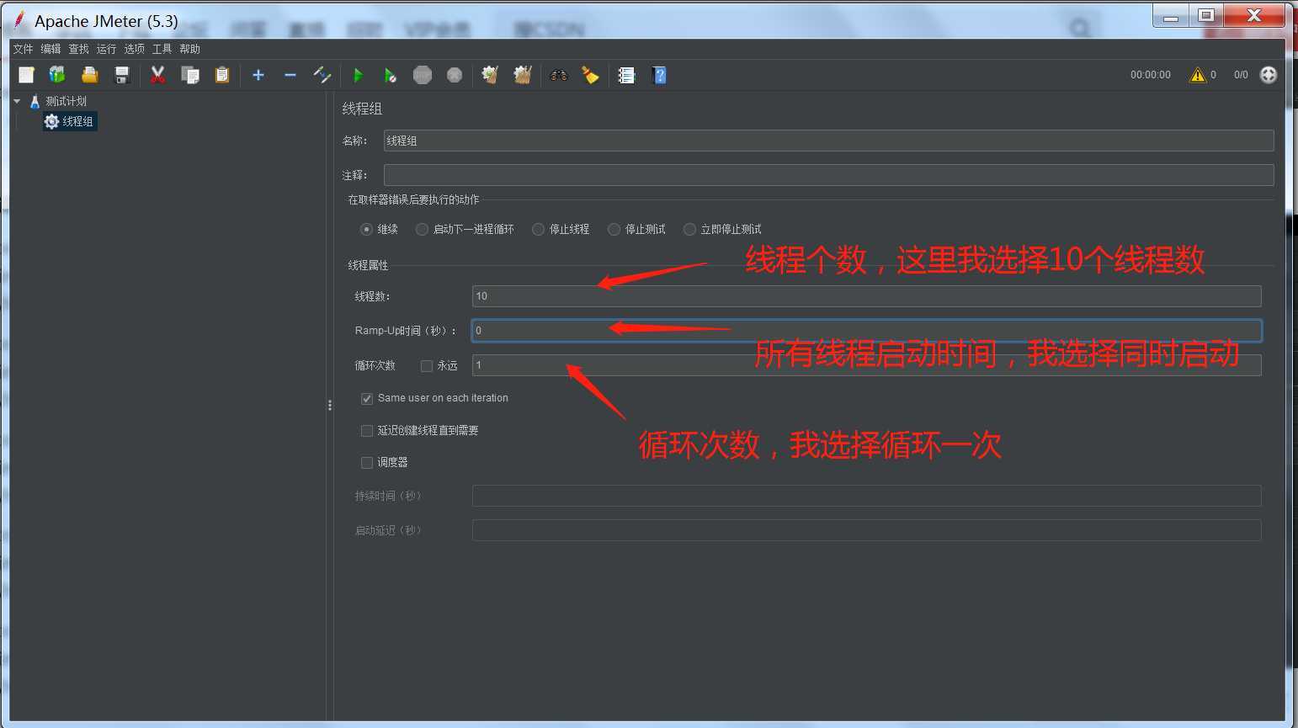The height and width of the screenshot is (728, 1298).
Task: Click the thread status icon beside 0/0
Action: click(x=1269, y=75)
